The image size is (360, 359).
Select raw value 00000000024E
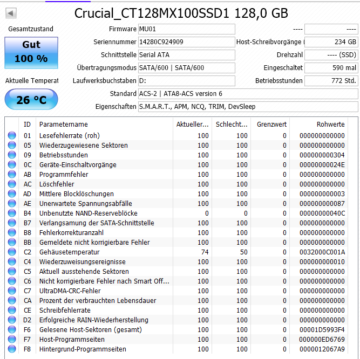[322, 164]
